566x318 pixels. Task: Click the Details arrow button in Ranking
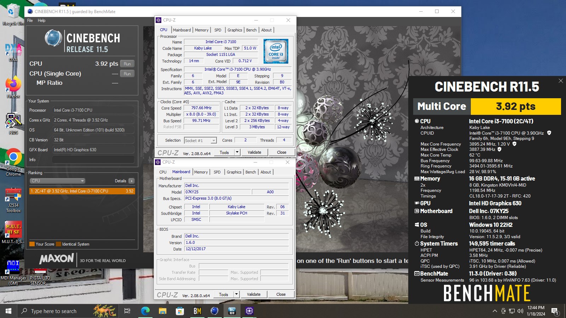coord(131,181)
